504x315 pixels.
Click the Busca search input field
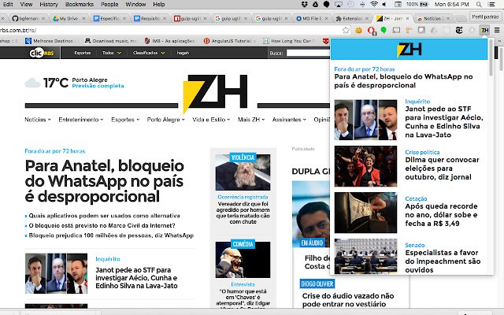click(x=308, y=53)
